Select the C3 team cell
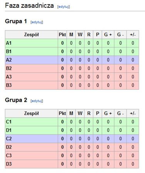 pyautogui.click(x=32, y=156)
